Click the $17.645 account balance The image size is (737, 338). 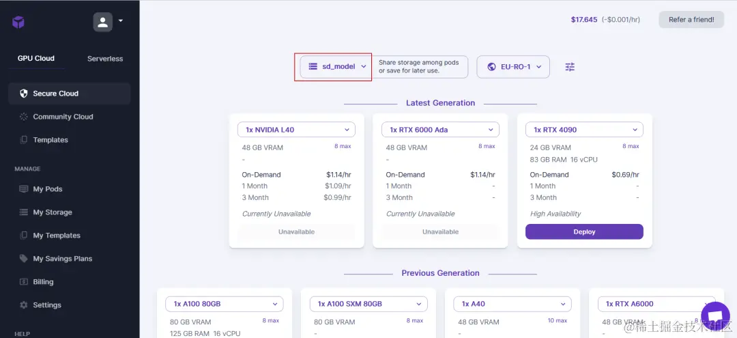coord(583,20)
